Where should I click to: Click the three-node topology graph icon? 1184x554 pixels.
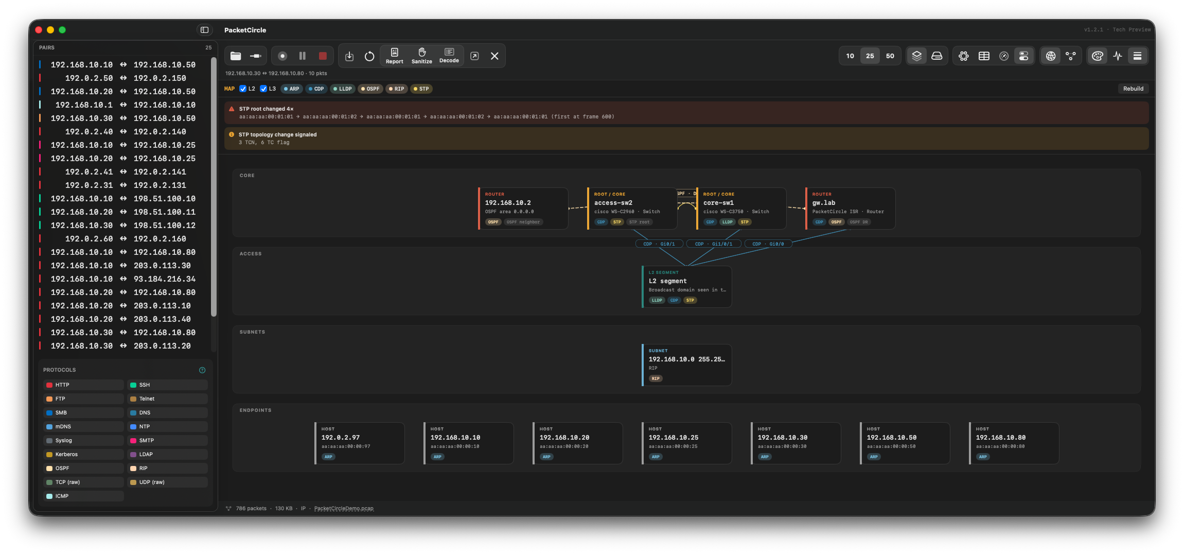[1071, 56]
